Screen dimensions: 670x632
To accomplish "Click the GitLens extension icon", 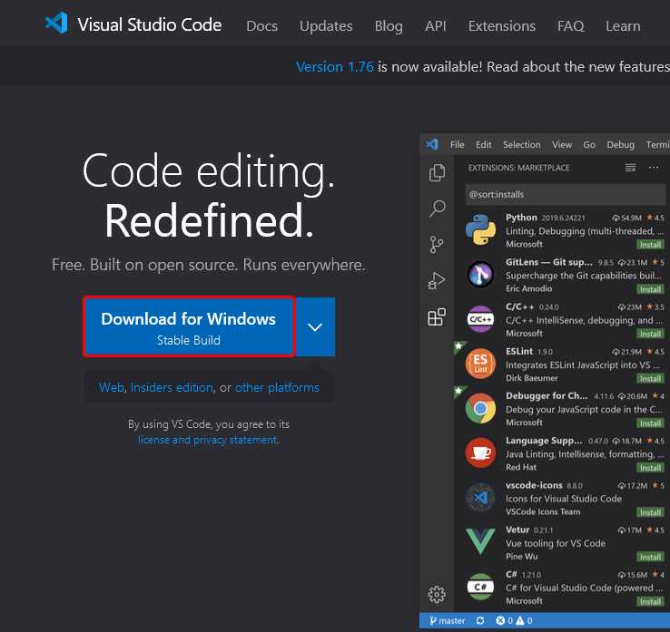I will point(480,275).
